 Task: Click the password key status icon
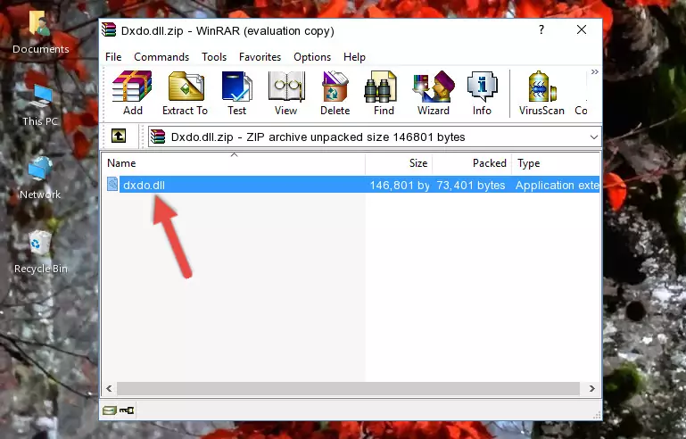[x=127, y=410]
